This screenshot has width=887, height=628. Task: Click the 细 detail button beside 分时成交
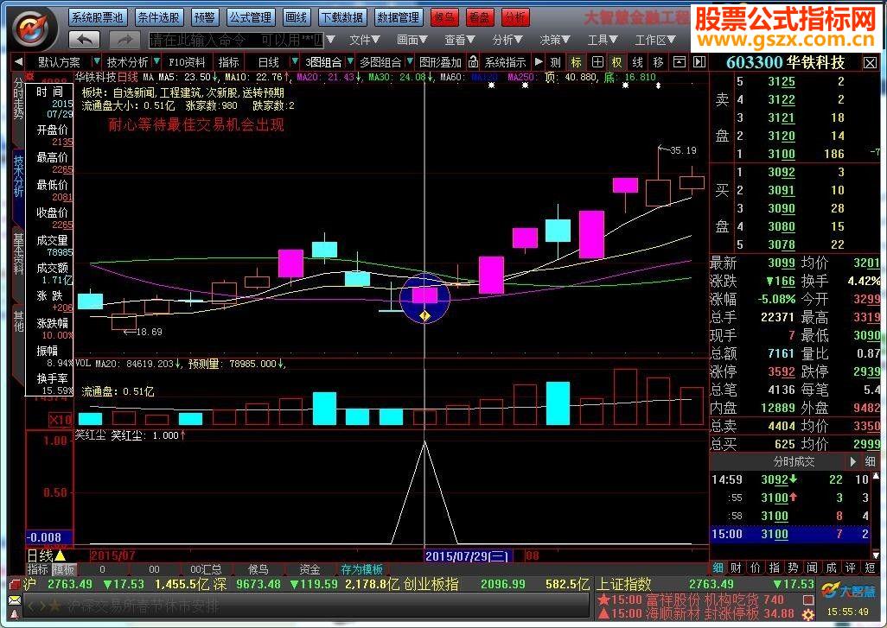[870, 461]
